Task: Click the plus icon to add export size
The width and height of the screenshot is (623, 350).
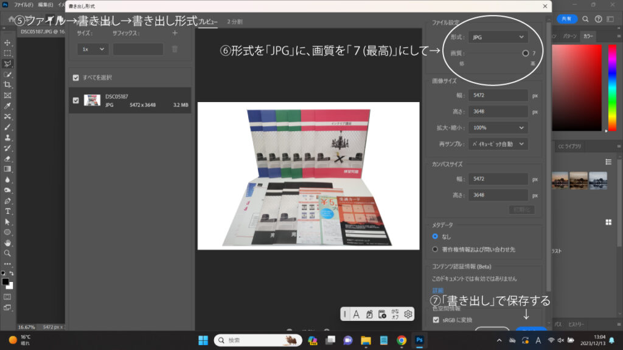Action: (175, 33)
